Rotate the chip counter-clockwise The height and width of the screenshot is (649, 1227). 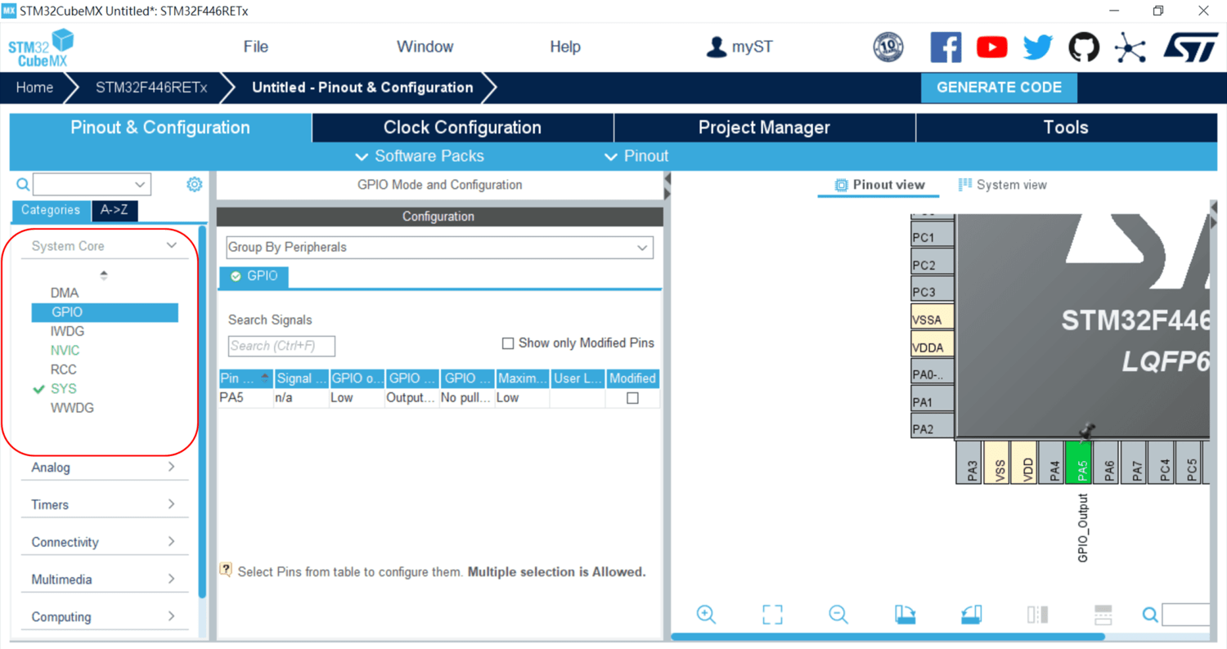pos(971,614)
